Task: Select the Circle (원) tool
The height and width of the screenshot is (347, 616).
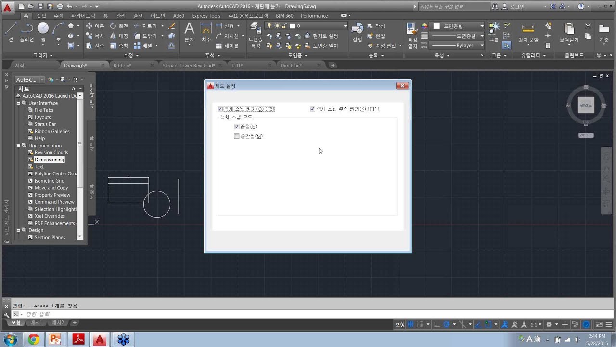Action: (x=43, y=31)
